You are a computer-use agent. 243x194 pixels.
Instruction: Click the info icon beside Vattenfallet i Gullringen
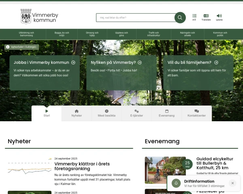(8, 47)
